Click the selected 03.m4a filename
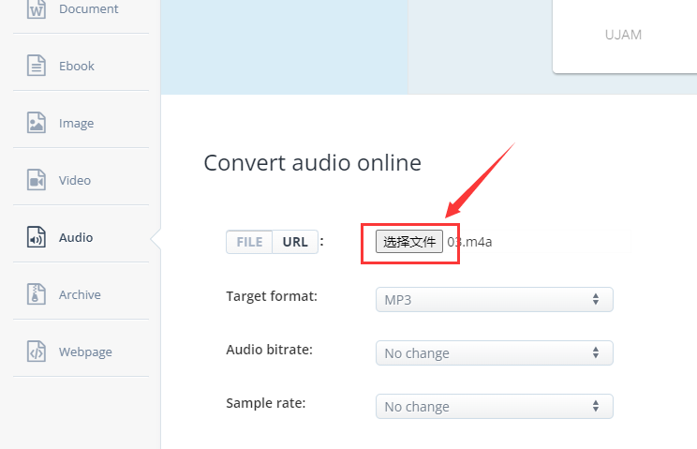The image size is (697, 449). coord(469,242)
